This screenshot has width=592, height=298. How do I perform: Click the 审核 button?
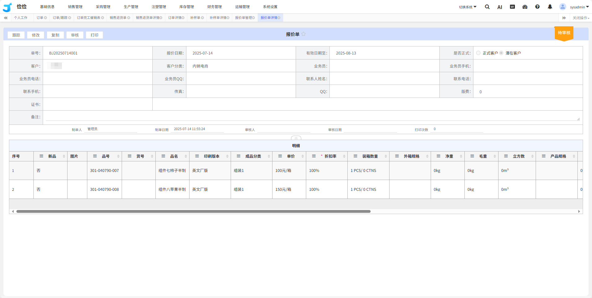coord(75,35)
